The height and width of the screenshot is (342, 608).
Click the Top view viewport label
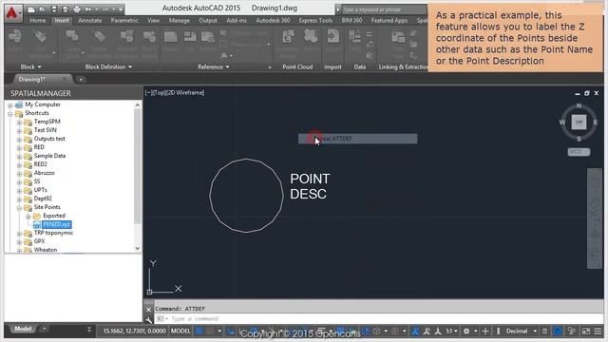pos(159,93)
